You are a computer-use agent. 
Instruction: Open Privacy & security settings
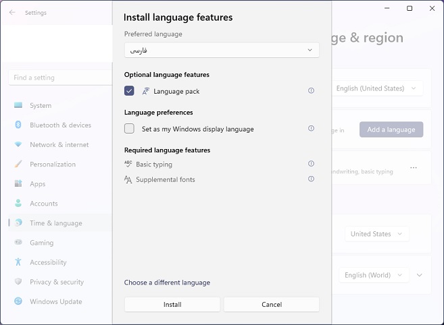click(60, 282)
